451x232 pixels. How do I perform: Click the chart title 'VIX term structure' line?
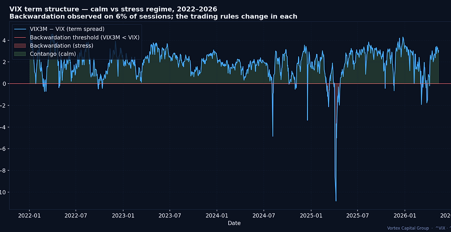(x=113, y=9)
